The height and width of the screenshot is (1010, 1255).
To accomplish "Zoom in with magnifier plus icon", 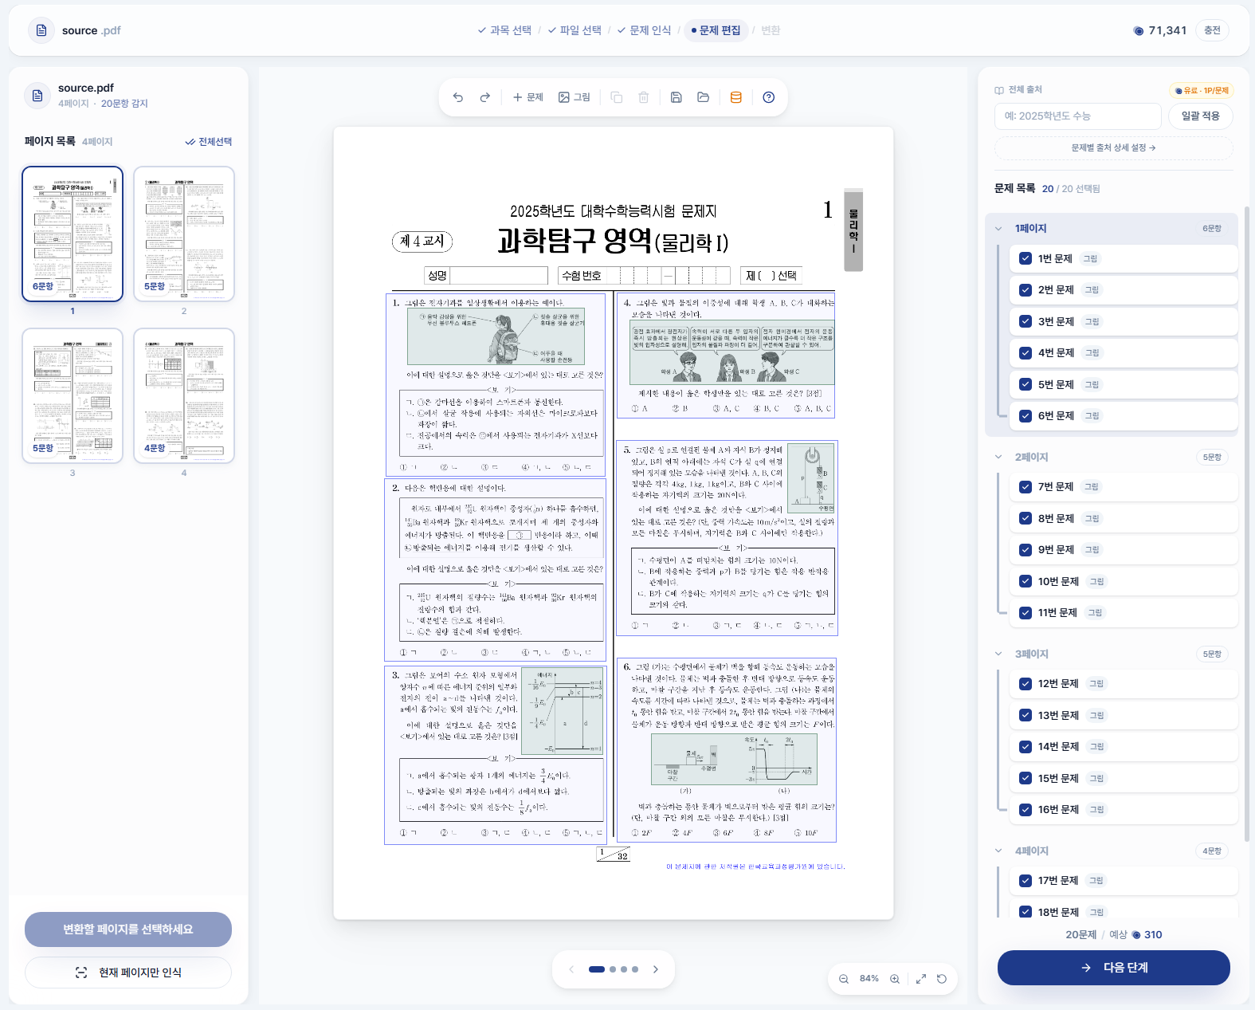I will pos(895,979).
